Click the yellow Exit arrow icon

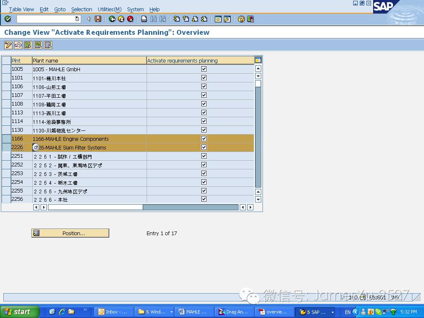point(121,19)
